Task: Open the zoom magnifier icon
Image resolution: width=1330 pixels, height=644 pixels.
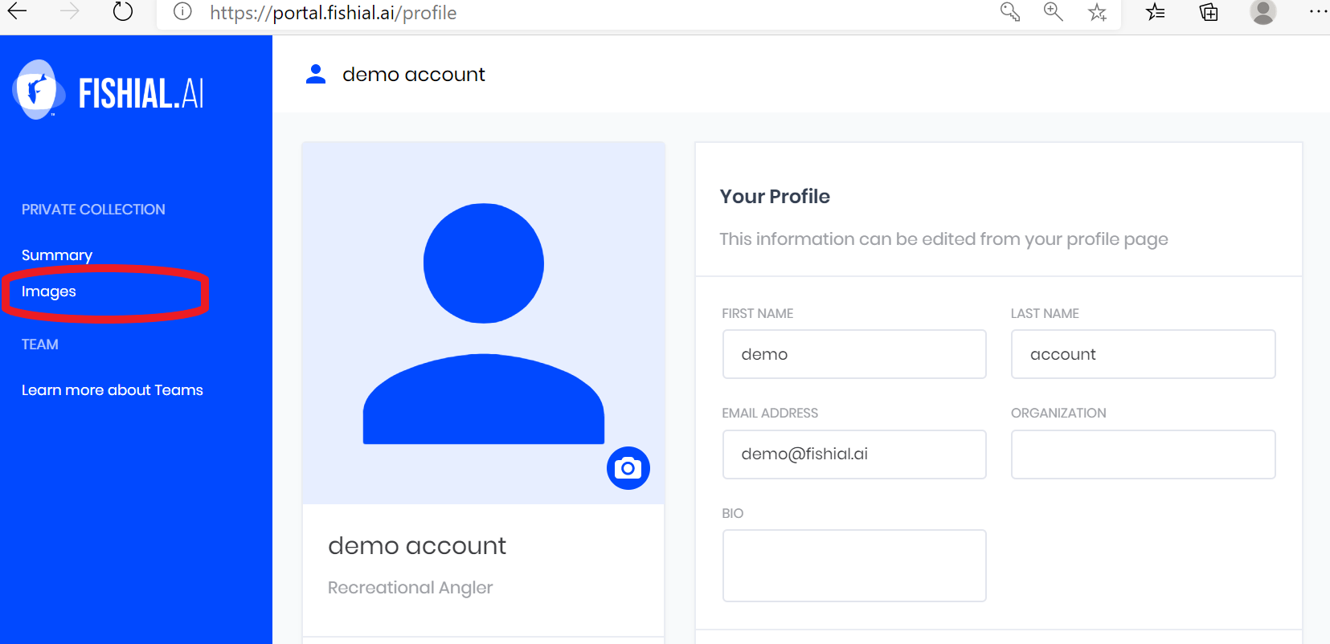Action: pos(1053,12)
